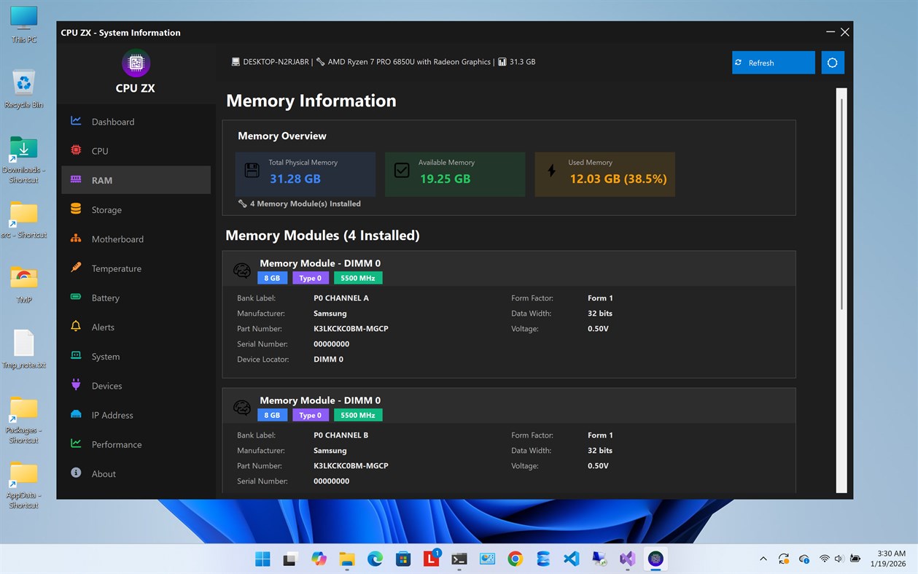This screenshot has width=918, height=574.
Task: Open the Devices plug item
Action: (136, 386)
